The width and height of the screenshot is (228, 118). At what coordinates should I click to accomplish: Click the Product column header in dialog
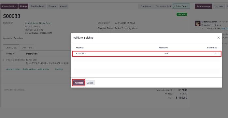[x=79, y=47]
